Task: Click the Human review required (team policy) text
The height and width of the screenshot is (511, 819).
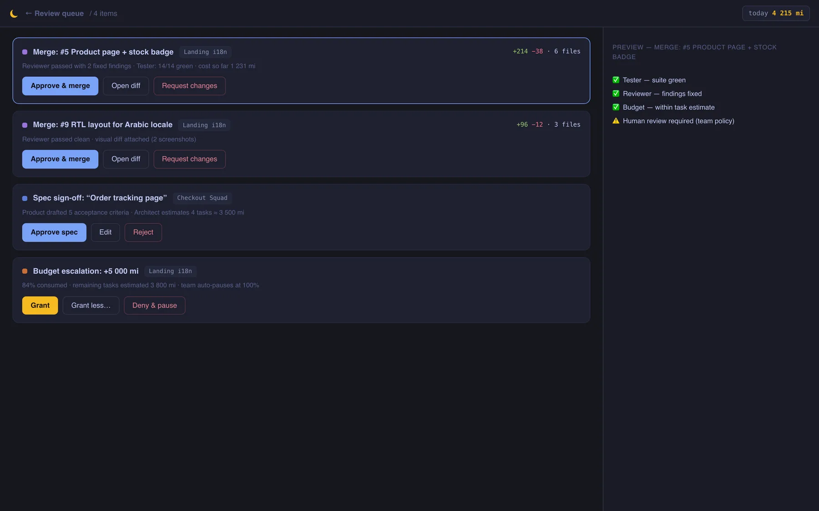Action: tap(678, 121)
